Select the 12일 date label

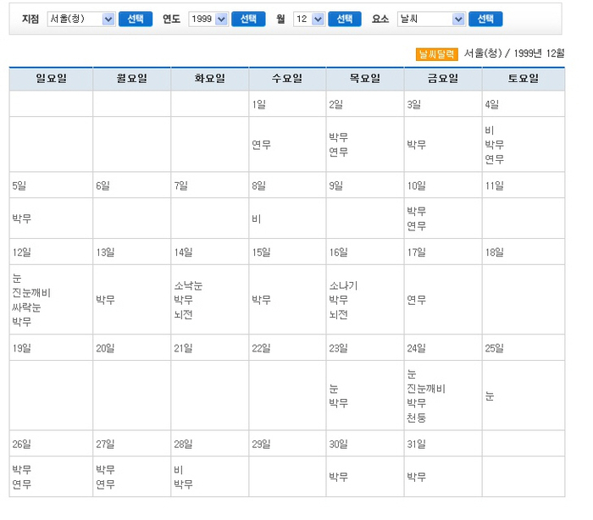click(x=21, y=252)
